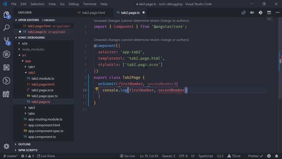Open tab2.page.spec.ts in the file tree

pos(45,96)
